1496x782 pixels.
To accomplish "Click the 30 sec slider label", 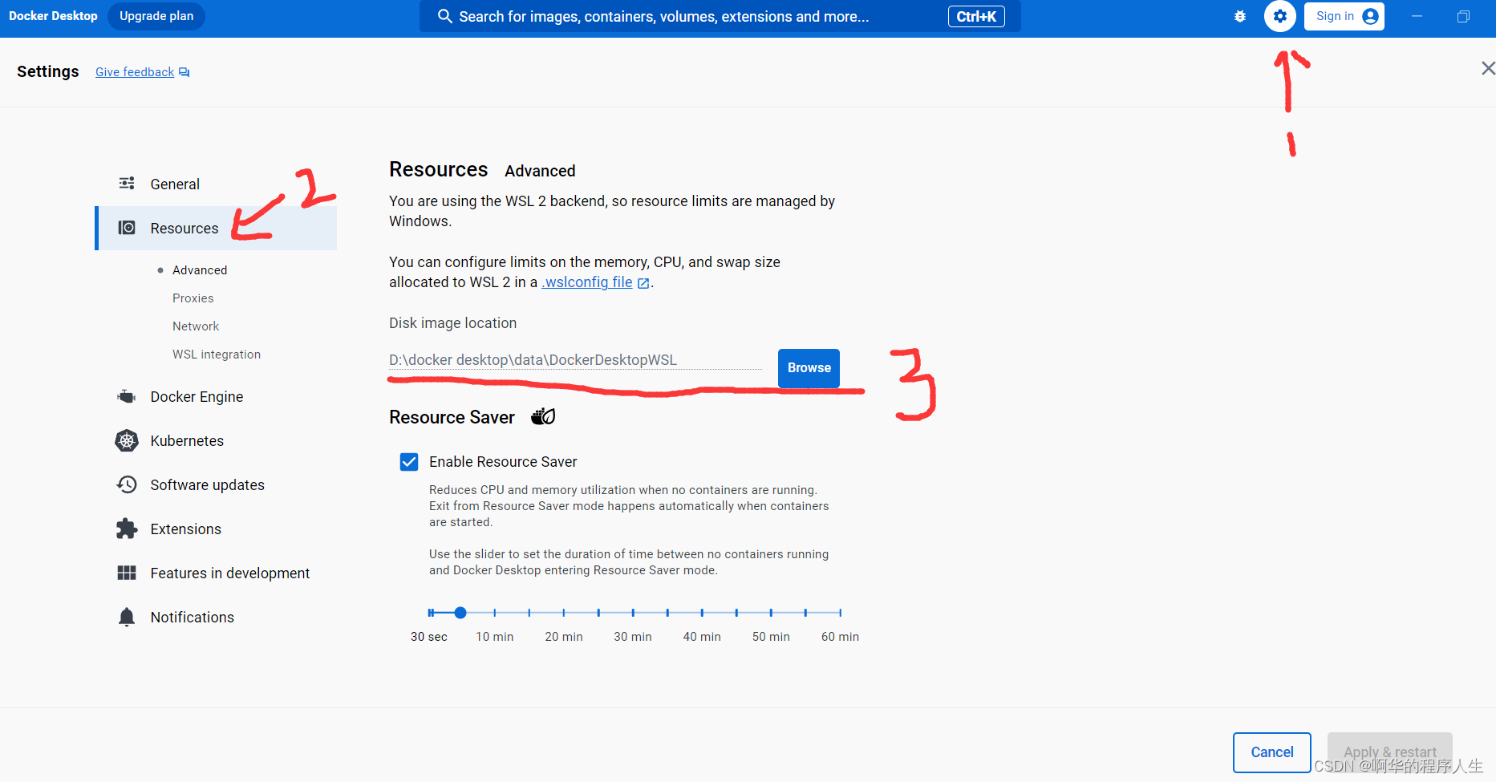I will click(429, 637).
